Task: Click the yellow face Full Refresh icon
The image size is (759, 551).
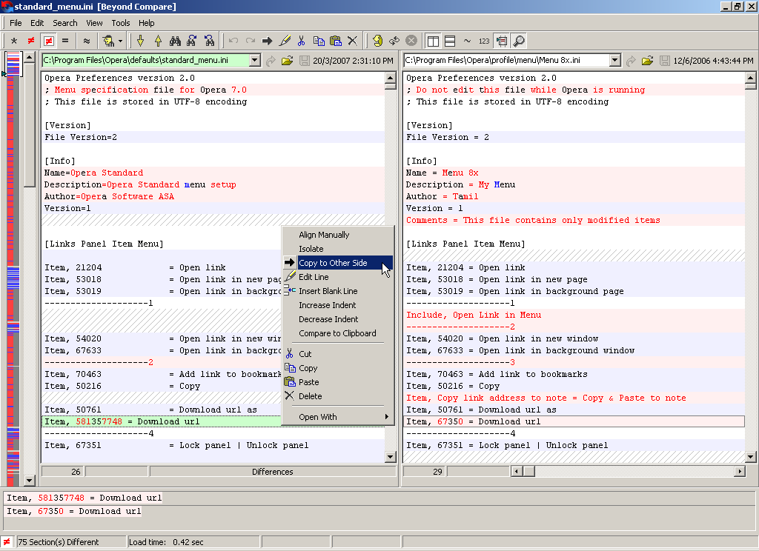Action: pos(377,41)
